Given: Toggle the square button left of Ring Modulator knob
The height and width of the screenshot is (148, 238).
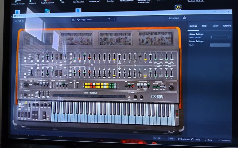Looking at the screenshot, I should tap(21, 84).
